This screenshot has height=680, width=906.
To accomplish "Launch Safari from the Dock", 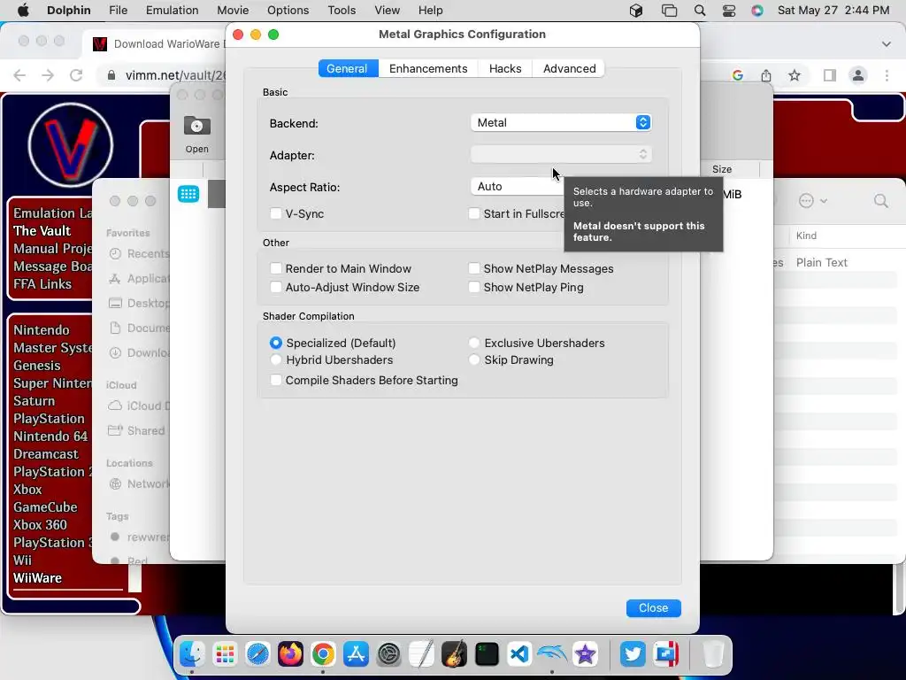I will tap(257, 654).
